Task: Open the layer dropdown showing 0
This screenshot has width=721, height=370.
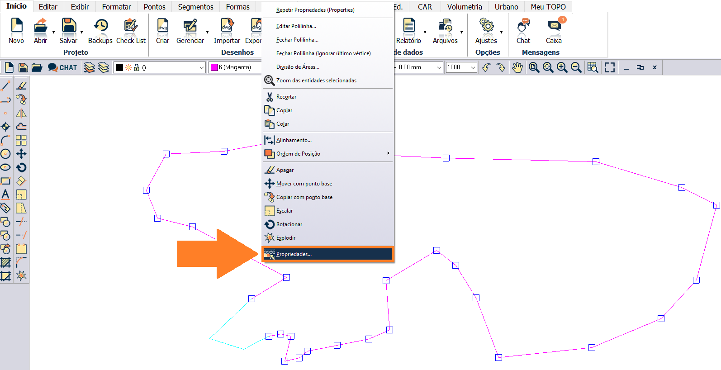Action: tap(202, 67)
